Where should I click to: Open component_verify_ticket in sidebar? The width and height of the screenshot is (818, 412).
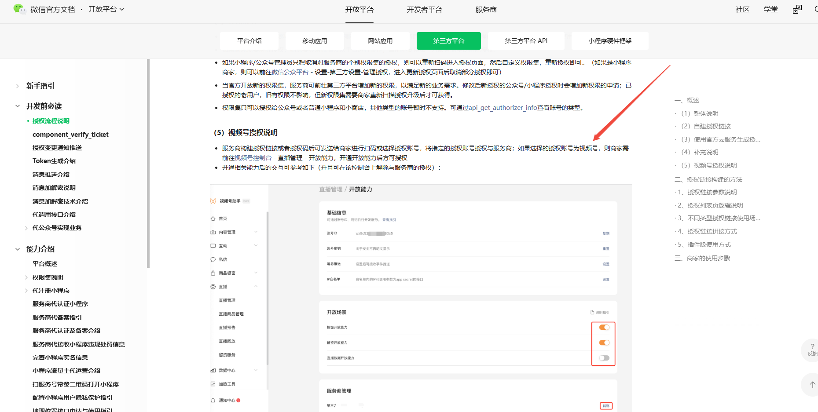coord(70,135)
